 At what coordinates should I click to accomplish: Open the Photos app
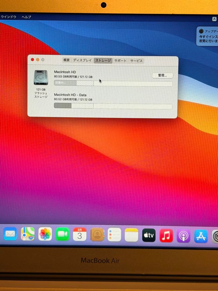click(45, 234)
